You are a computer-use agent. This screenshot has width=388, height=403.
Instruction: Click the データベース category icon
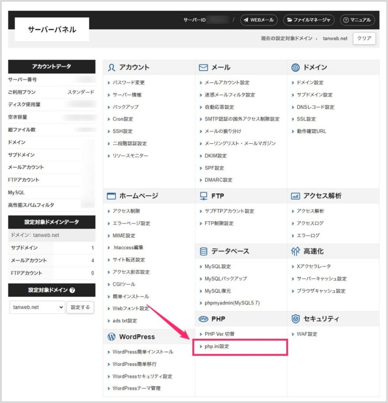[x=204, y=251]
